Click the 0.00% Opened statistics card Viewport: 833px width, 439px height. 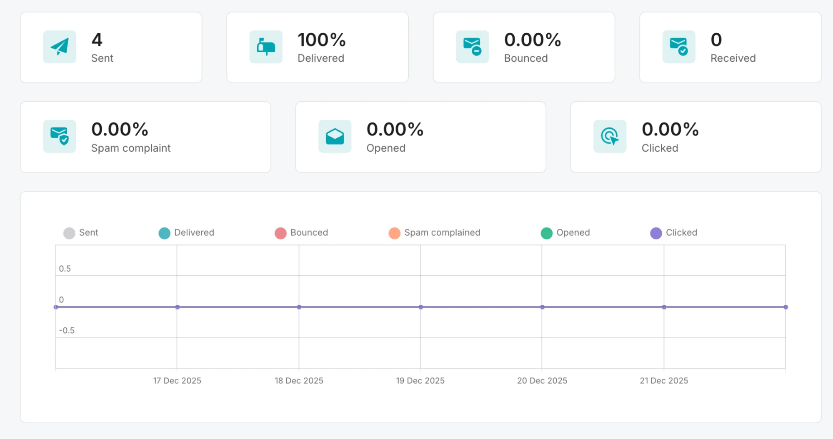[420, 137]
